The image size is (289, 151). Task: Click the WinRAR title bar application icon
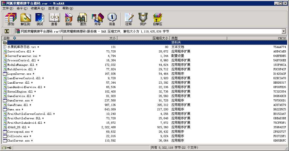click(x=3, y=3)
